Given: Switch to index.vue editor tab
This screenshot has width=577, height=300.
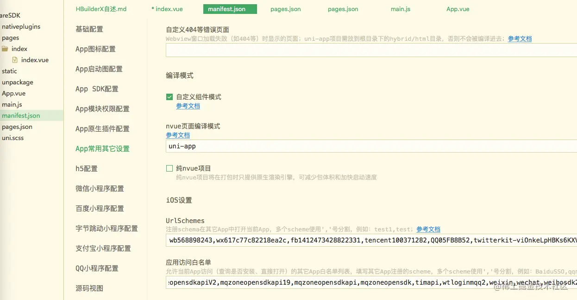Looking at the screenshot, I should pos(167,9).
